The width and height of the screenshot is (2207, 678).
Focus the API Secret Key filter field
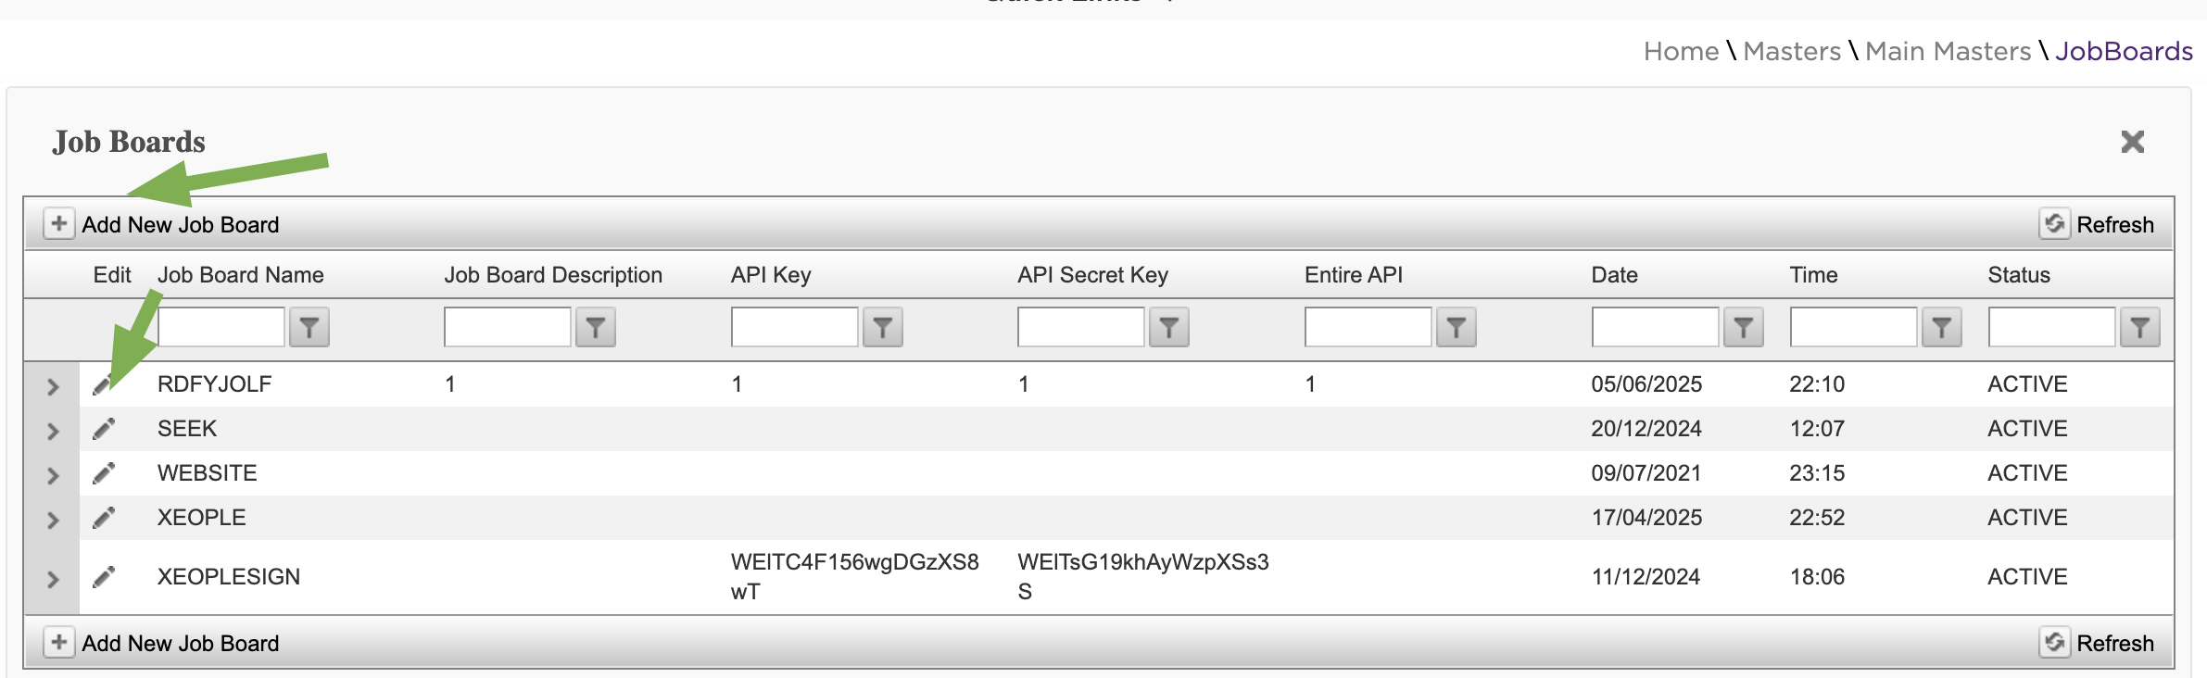point(1080,327)
